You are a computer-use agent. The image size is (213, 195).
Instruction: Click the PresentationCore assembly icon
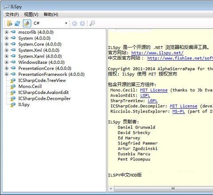13,68
